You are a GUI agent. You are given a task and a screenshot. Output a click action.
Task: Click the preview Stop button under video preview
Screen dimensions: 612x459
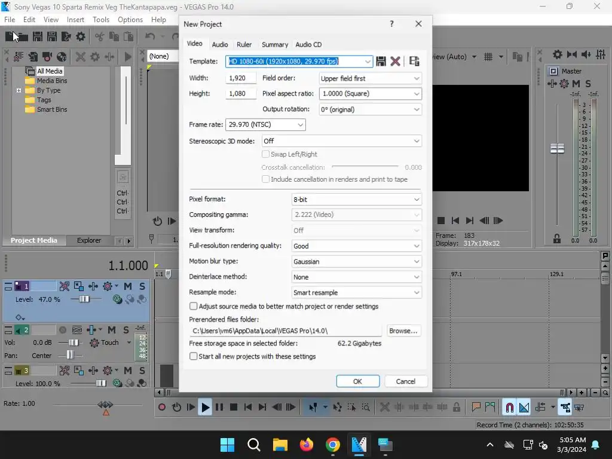click(x=441, y=221)
